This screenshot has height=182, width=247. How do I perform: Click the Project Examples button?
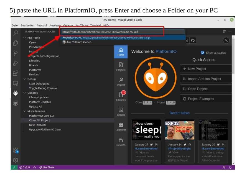[x=206, y=99]
